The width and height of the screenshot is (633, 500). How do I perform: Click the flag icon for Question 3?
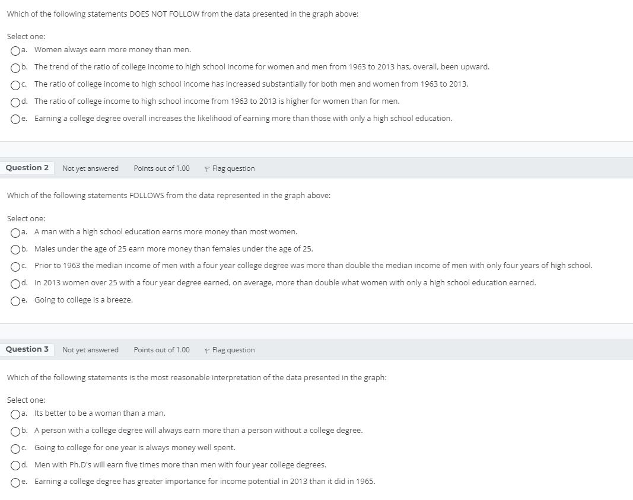coord(206,350)
